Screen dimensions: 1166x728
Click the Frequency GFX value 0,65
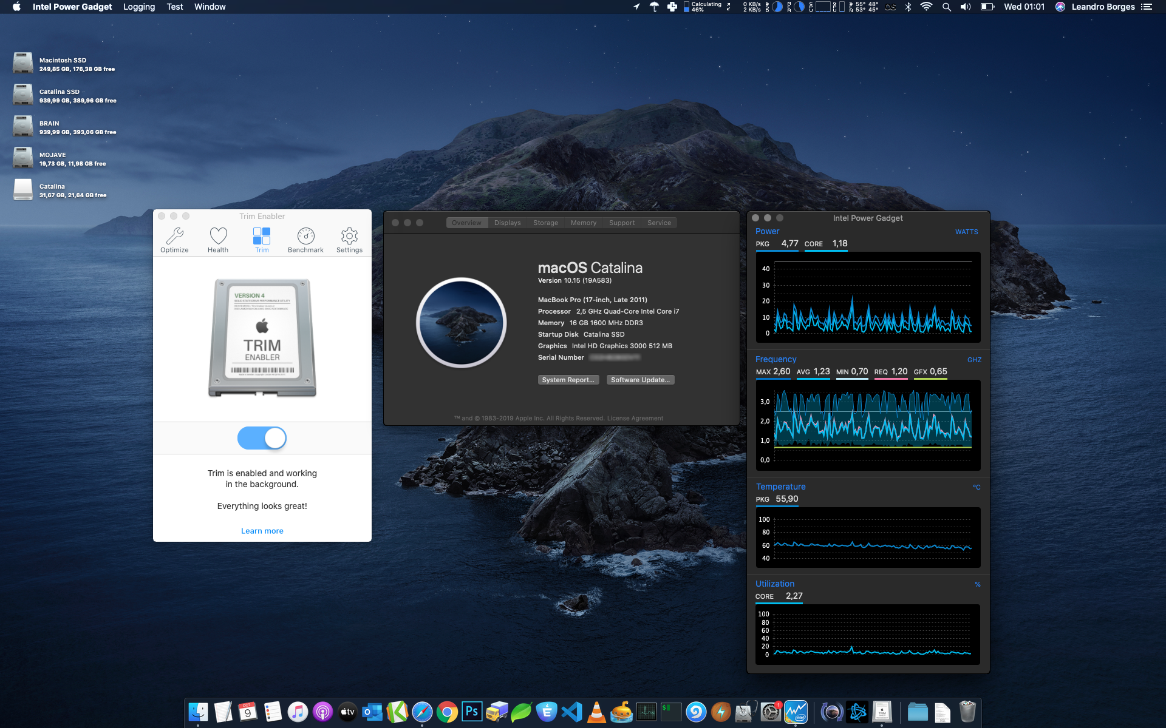(x=938, y=371)
